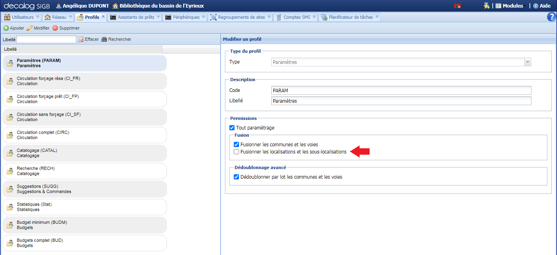This screenshot has width=557, height=255.
Task: Uncheck Fusionner les communes et les voies
Action: [x=237, y=144]
